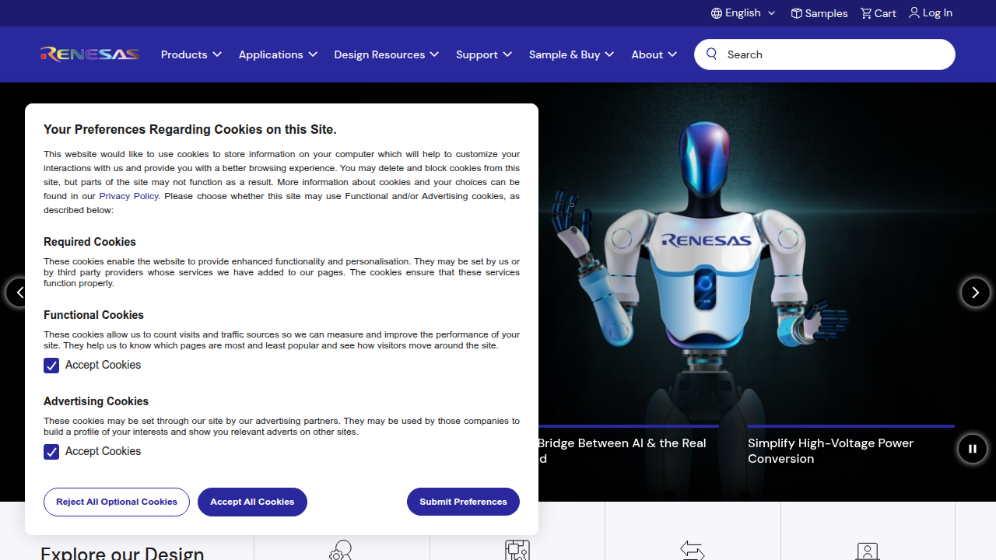
Task: Click the Functional Cookies heading
Action: click(x=93, y=315)
